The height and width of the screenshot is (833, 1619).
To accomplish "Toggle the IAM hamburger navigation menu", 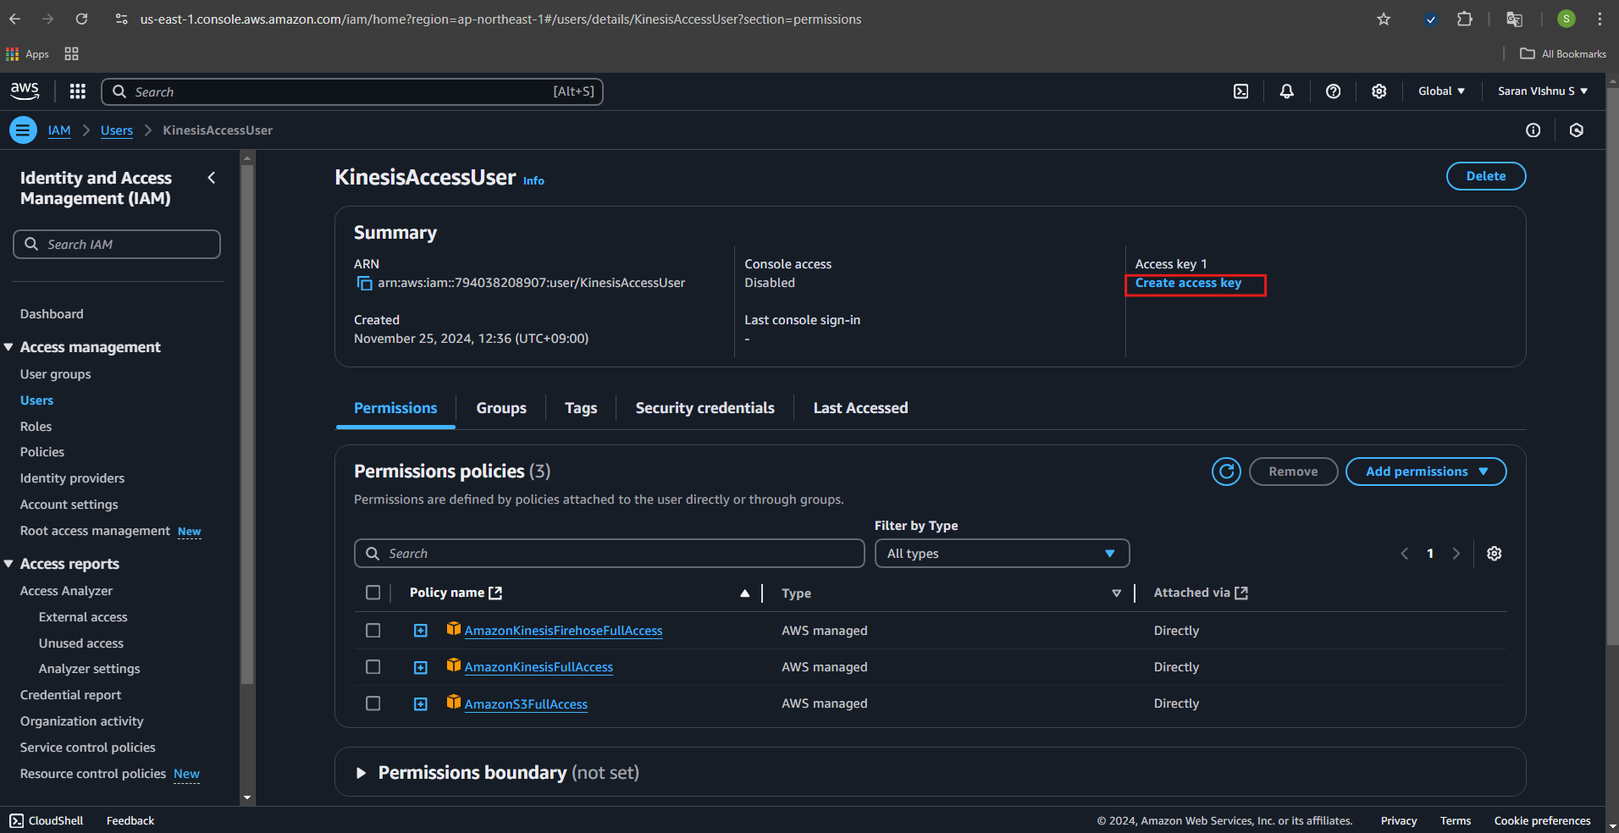I will 23,130.
